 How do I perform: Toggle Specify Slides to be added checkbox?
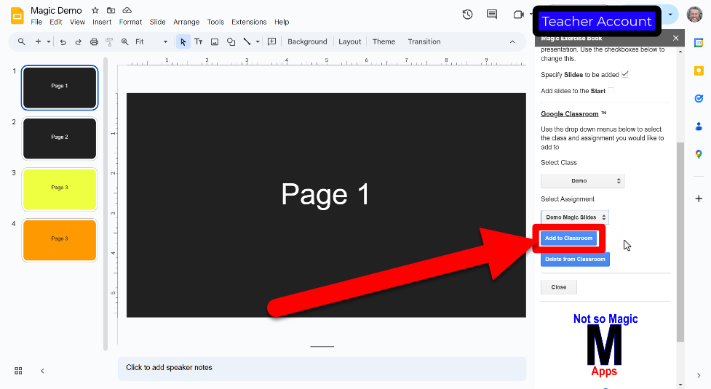625,74
